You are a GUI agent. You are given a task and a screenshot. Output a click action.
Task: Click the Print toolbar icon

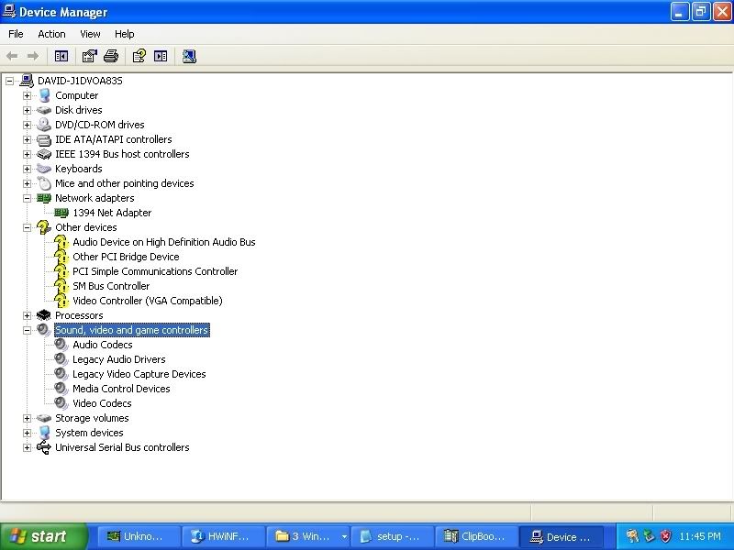tap(111, 56)
